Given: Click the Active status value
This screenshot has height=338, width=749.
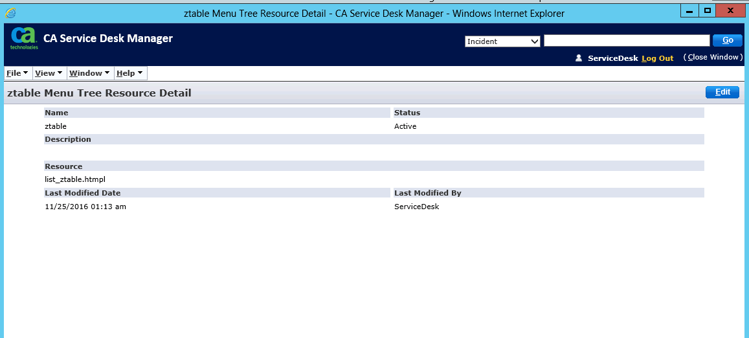Looking at the screenshot, I should 405,126.
